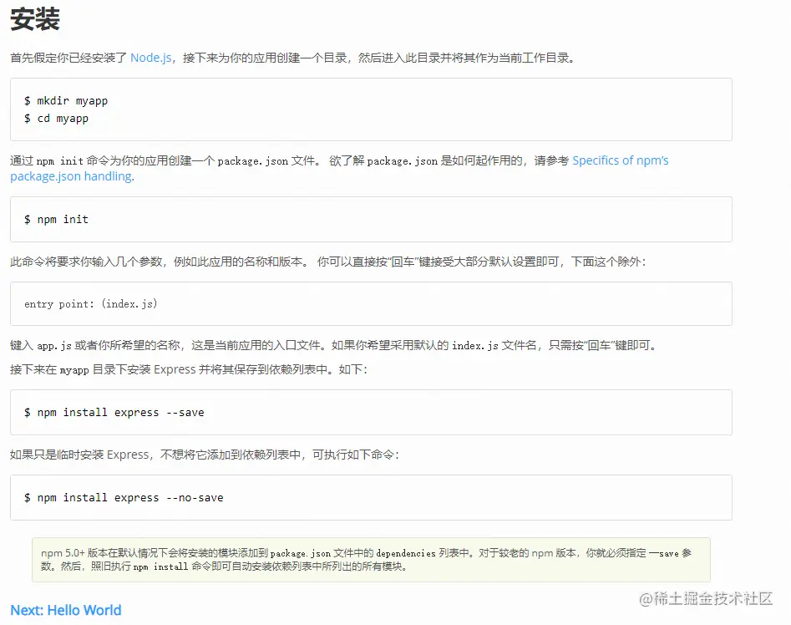Click the '$ npm init' code block

(x=371, y=220)
